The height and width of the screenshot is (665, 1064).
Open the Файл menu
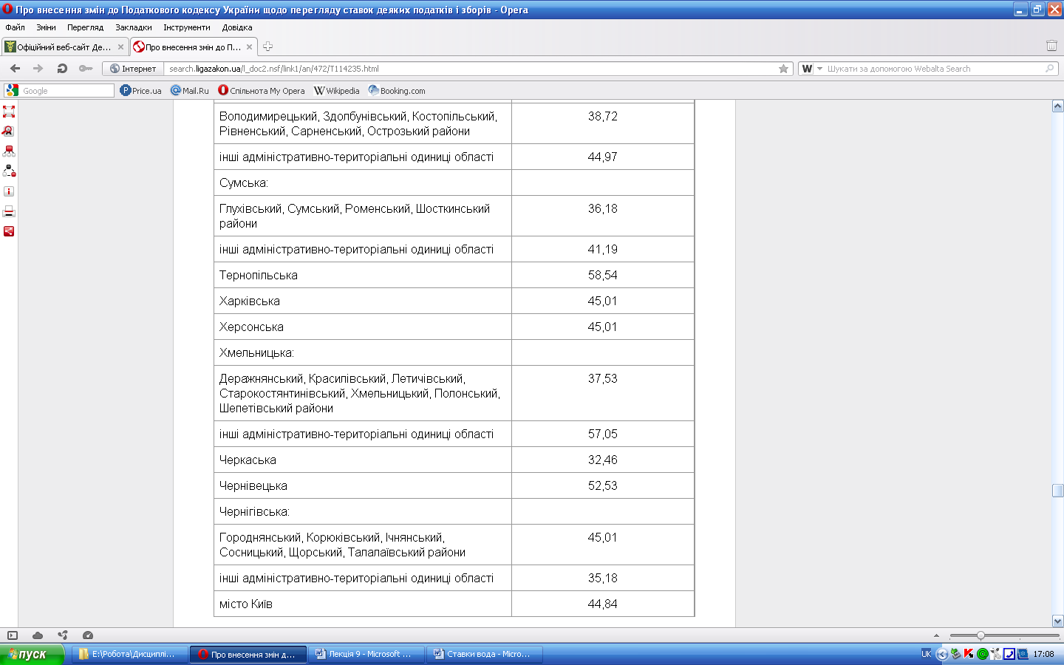(x=15, y=27)
